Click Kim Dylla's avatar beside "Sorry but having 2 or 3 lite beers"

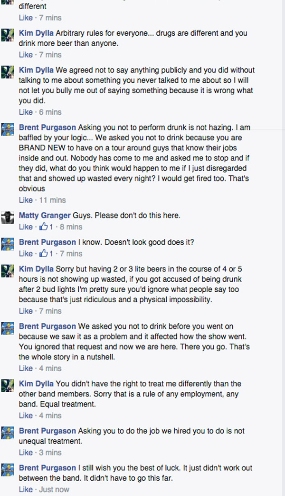(7, 270)
